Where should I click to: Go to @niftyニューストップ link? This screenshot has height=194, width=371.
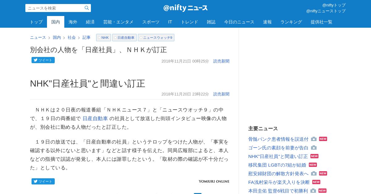326,11
